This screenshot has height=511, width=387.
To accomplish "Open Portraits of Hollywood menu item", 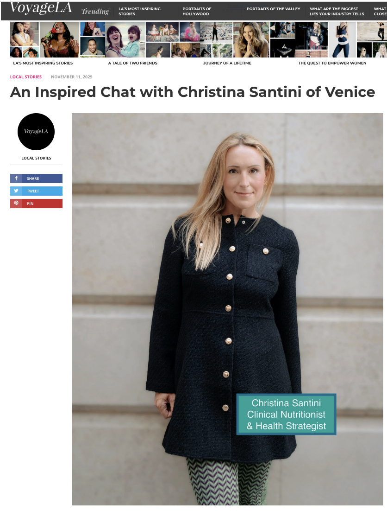I will pos(197,12).
